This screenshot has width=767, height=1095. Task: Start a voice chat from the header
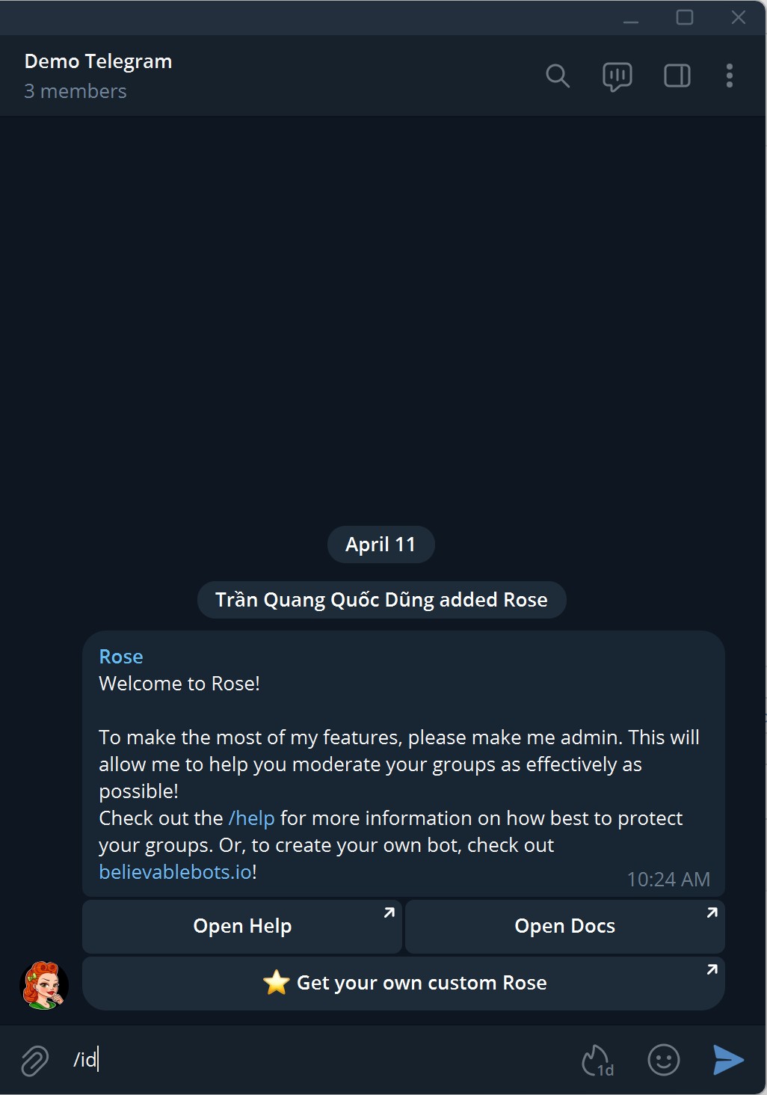(x=616, y=76)
